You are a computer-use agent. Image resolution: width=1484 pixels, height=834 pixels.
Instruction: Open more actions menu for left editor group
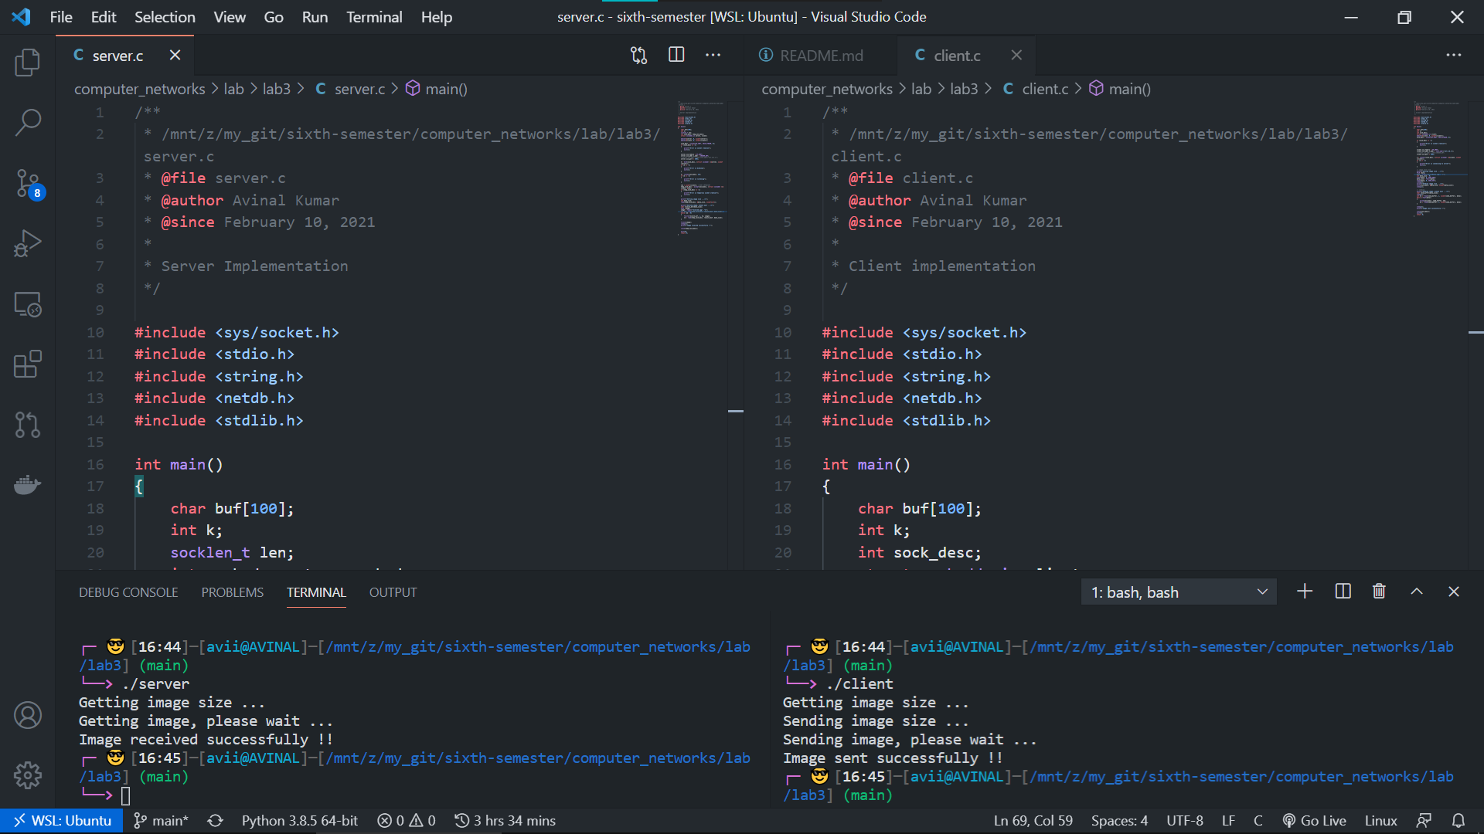713,55
